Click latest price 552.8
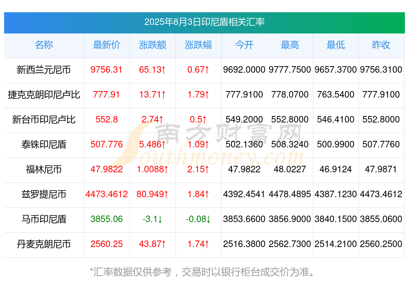The width and height of the screenshot is (409, 285). coord(106,119)
